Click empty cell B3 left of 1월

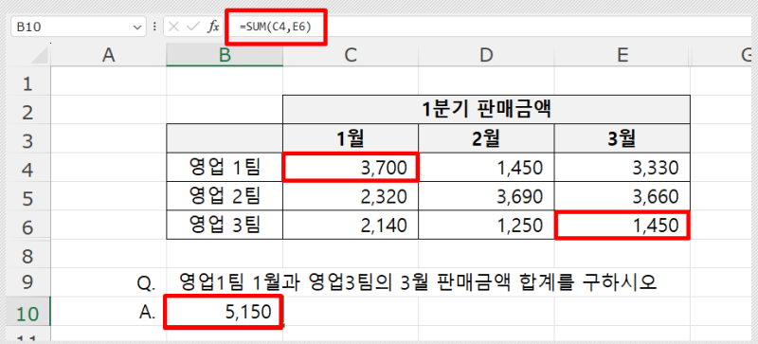(225, 138)
